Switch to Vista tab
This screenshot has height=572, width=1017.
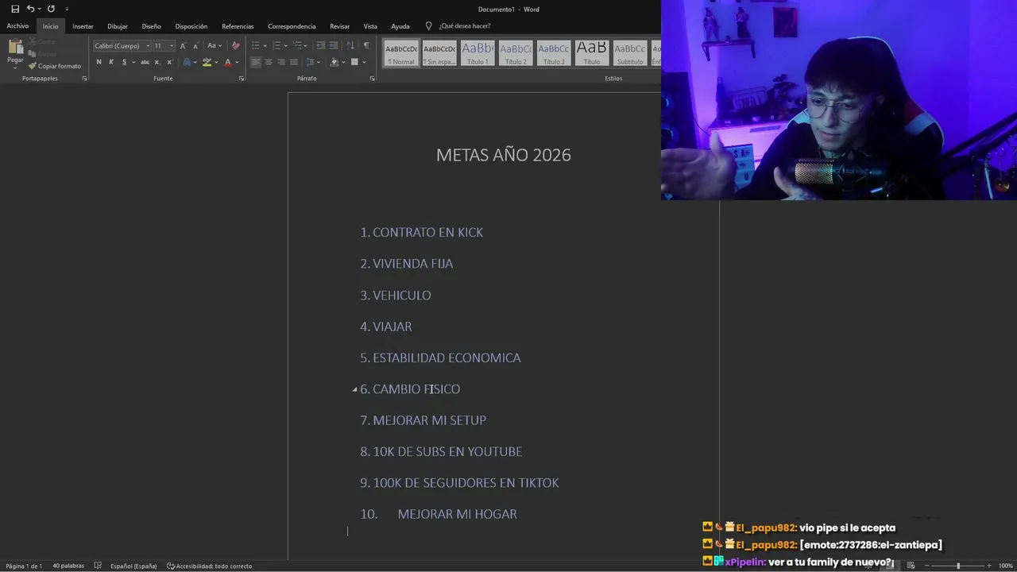coord(370,26)
